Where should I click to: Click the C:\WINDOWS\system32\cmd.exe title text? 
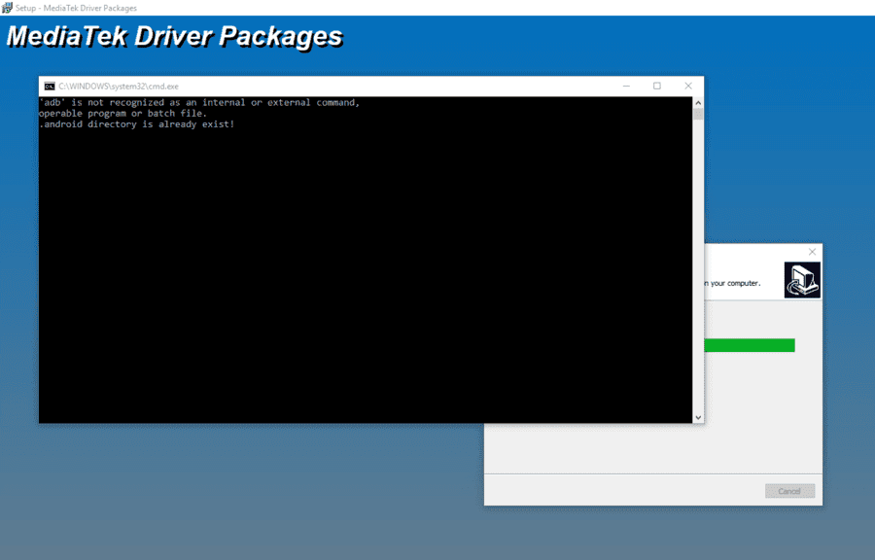pos(119,87)
